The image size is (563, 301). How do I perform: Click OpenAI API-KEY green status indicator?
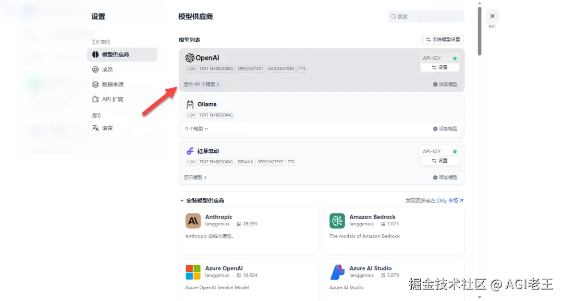point(455,58)
